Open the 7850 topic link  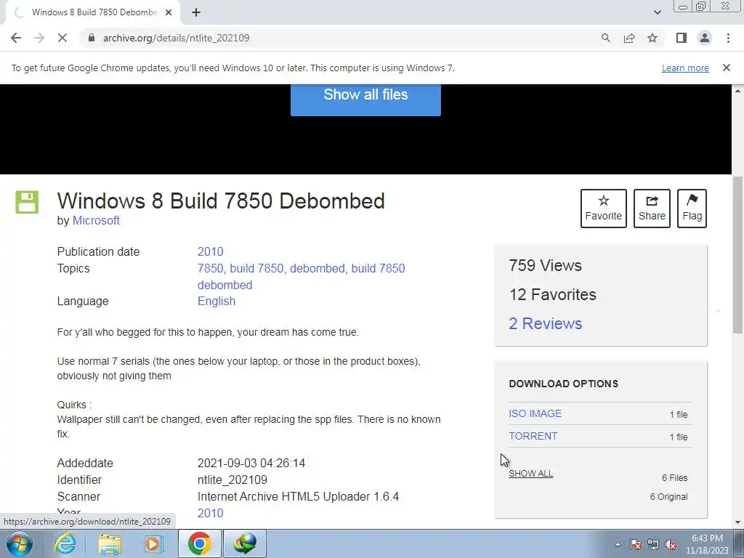(x=210, y=268)
